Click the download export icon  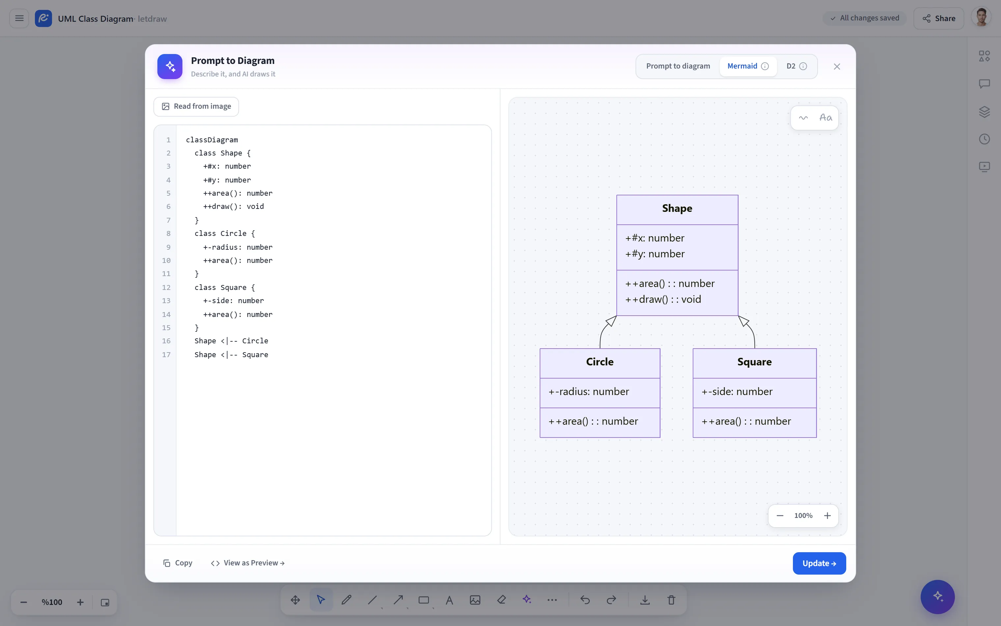[x=645, y=600]
